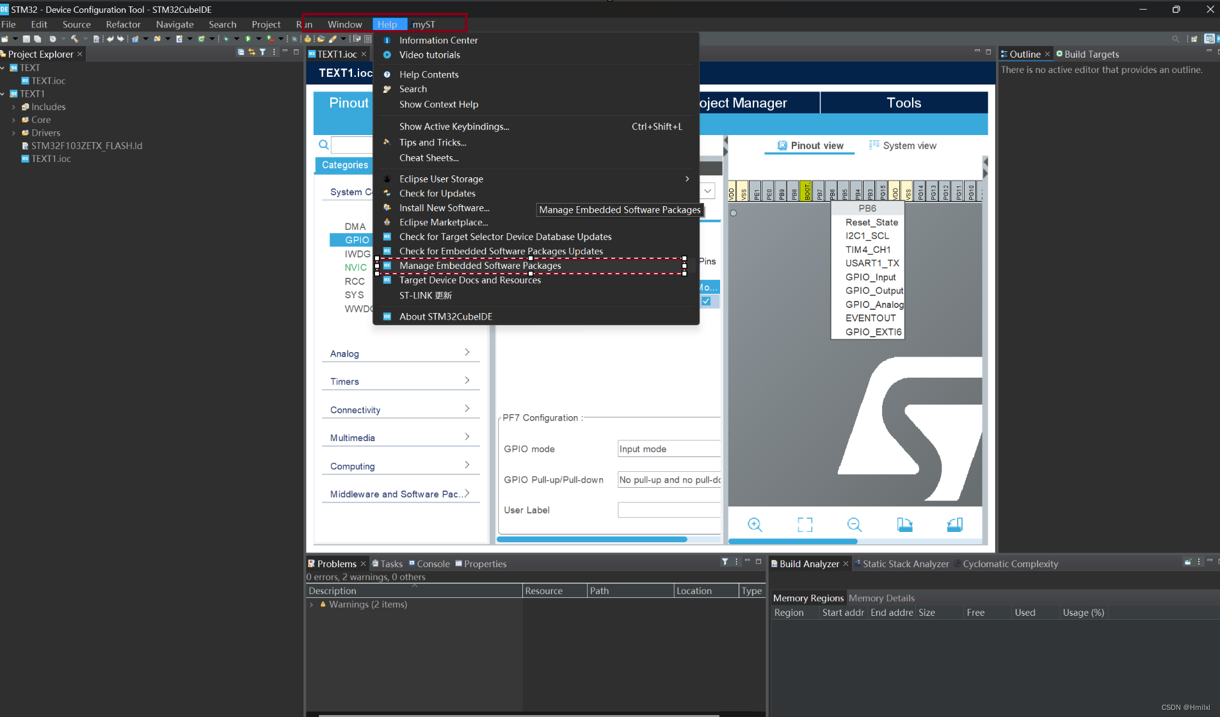Click the Save All toolbar icon
The height and width of the screenshot is (717, 1220).
(x=37, y=39)
